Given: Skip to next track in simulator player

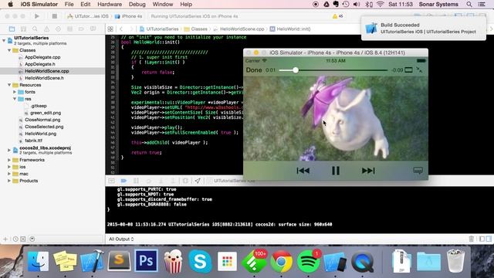Looking at the screenshot, I should [368, 171].
